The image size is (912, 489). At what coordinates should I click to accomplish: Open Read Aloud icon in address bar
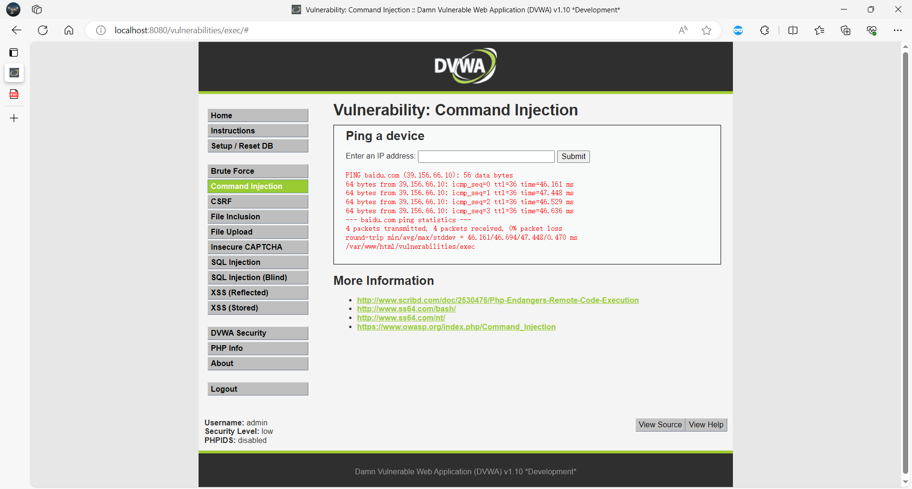(x=683, y=30)
